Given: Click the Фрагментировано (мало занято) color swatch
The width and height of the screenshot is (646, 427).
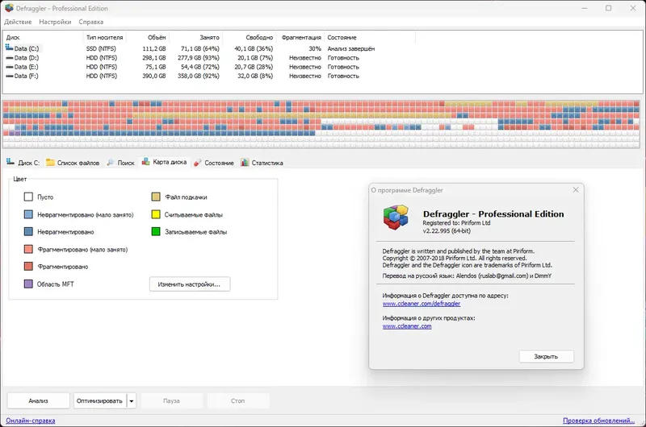Looking at the screenshot, I should tap(28, 249).
